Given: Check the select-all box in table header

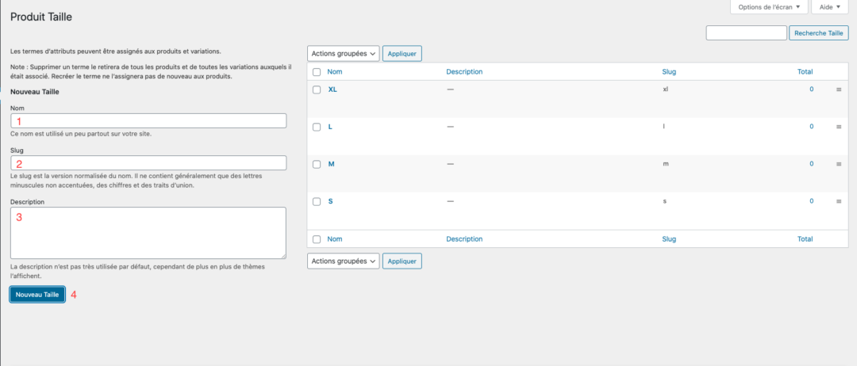Looking at the screenshot, I should (317, 72).
